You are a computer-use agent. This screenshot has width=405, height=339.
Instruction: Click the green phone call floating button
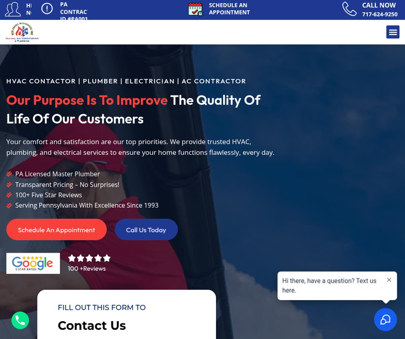pyautogui.click(x=20, y=320)
